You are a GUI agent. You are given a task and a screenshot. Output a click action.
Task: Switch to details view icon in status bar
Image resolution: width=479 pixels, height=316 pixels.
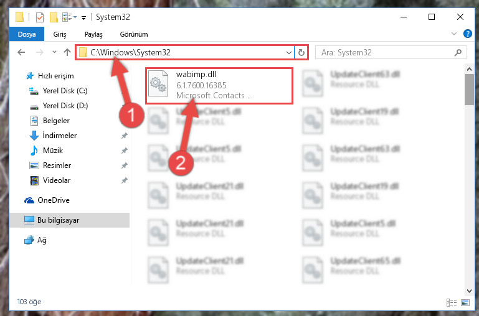click(x=452, y=302)
